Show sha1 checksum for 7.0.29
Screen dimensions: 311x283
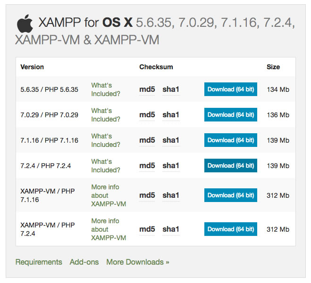pos(171,115)
